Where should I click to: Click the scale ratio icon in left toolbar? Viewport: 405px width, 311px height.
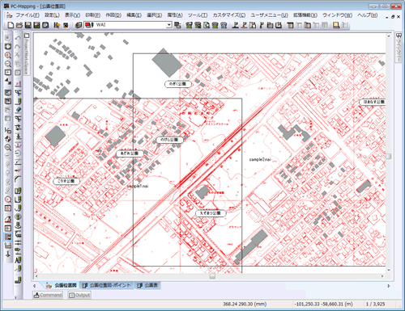click(x=8, y=130)
